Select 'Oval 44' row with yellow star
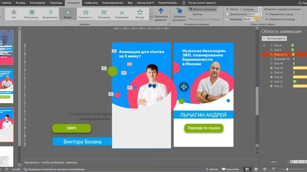 pos(284,68)
